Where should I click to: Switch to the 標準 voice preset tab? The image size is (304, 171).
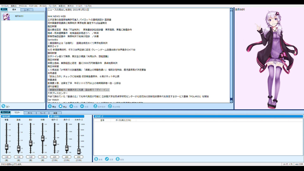click(14, 9)
